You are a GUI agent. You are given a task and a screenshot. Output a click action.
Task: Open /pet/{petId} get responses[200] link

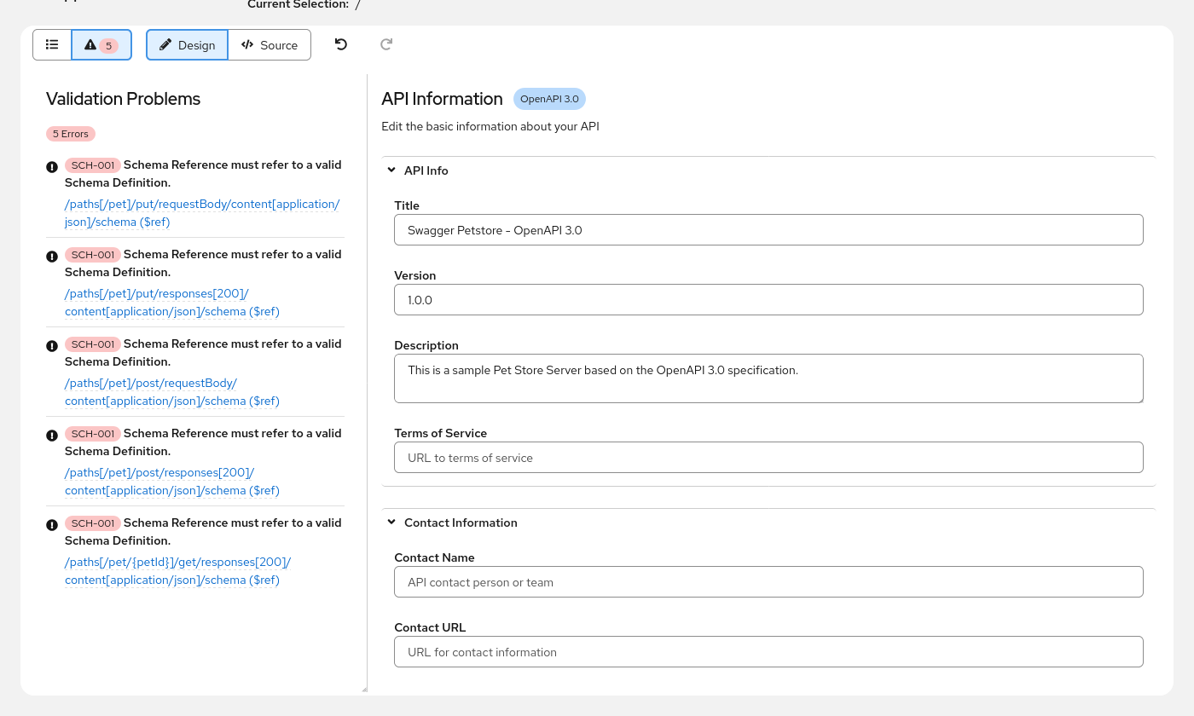point(177,571)
